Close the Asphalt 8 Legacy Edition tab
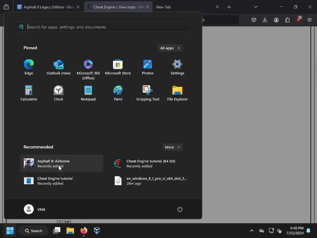 [78, 7]
